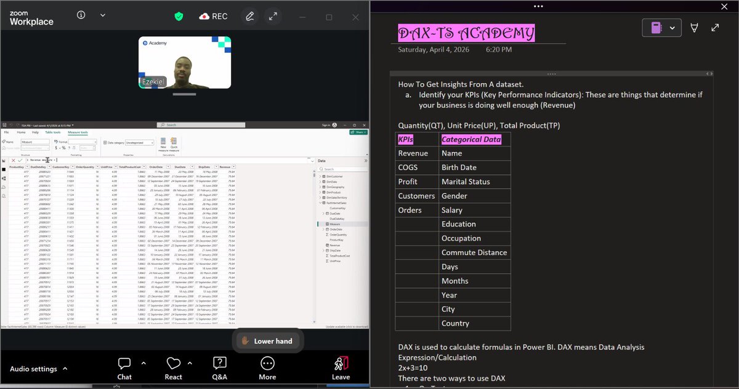Image resolution: width=739 pixels, height=389 pixels.
Task: Click the DAX-TS ACADEMY note title
Action: point(466,33)
